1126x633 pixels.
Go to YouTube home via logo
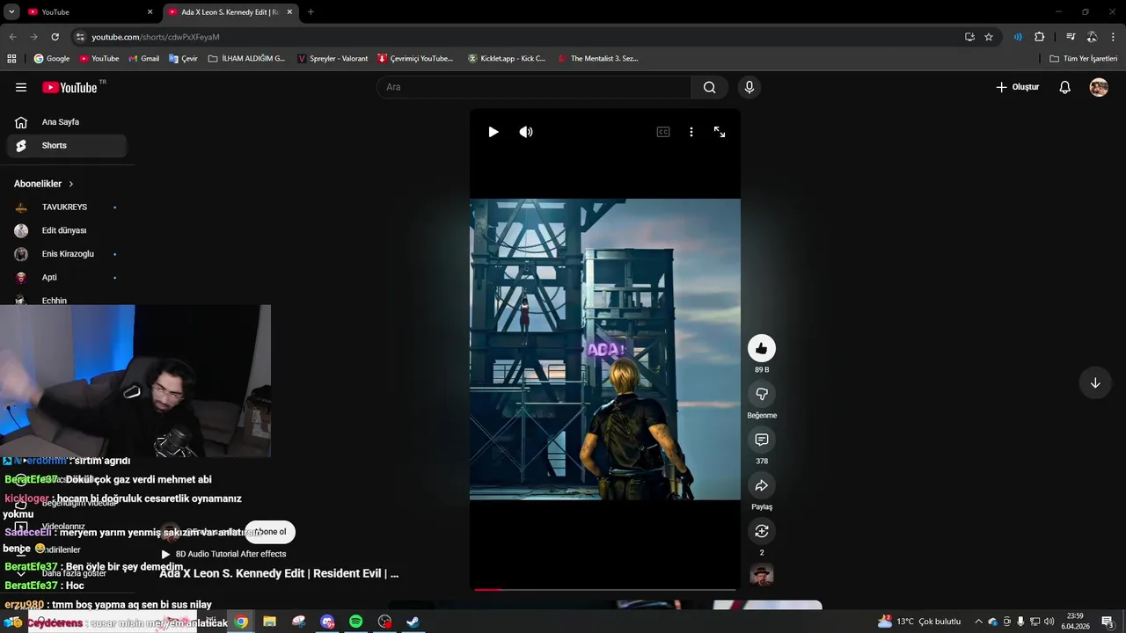tap(71, 87)
